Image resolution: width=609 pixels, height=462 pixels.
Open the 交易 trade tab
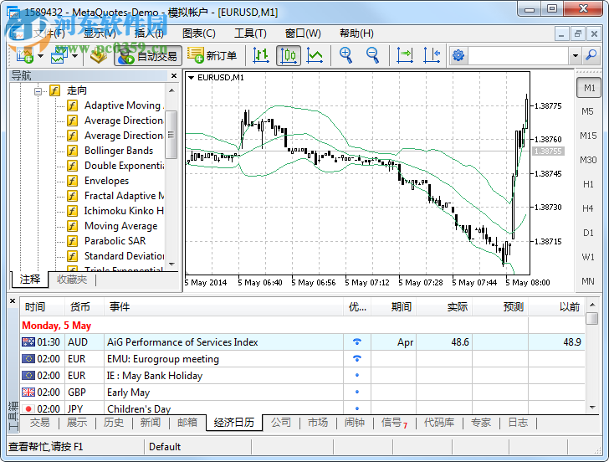[39, 423]
